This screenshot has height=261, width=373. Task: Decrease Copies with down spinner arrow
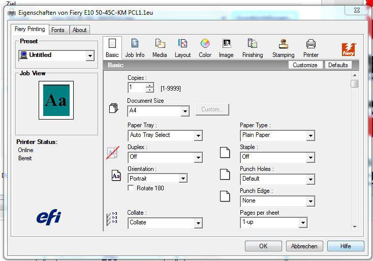click(149, 90)
